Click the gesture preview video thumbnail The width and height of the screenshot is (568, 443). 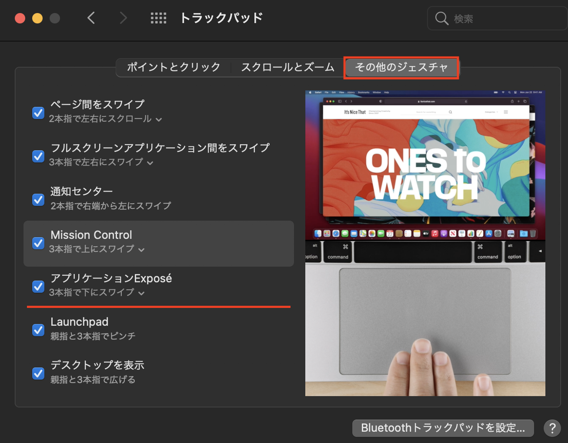[x=425, y=243]
